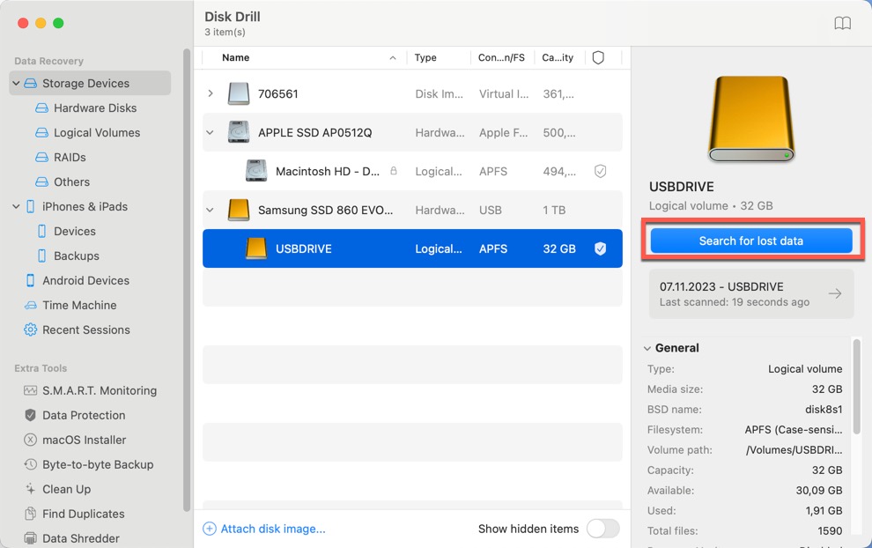The image size is (872, 548).
Task: Click the Data Shredder icon
Action: pos(31,538)
